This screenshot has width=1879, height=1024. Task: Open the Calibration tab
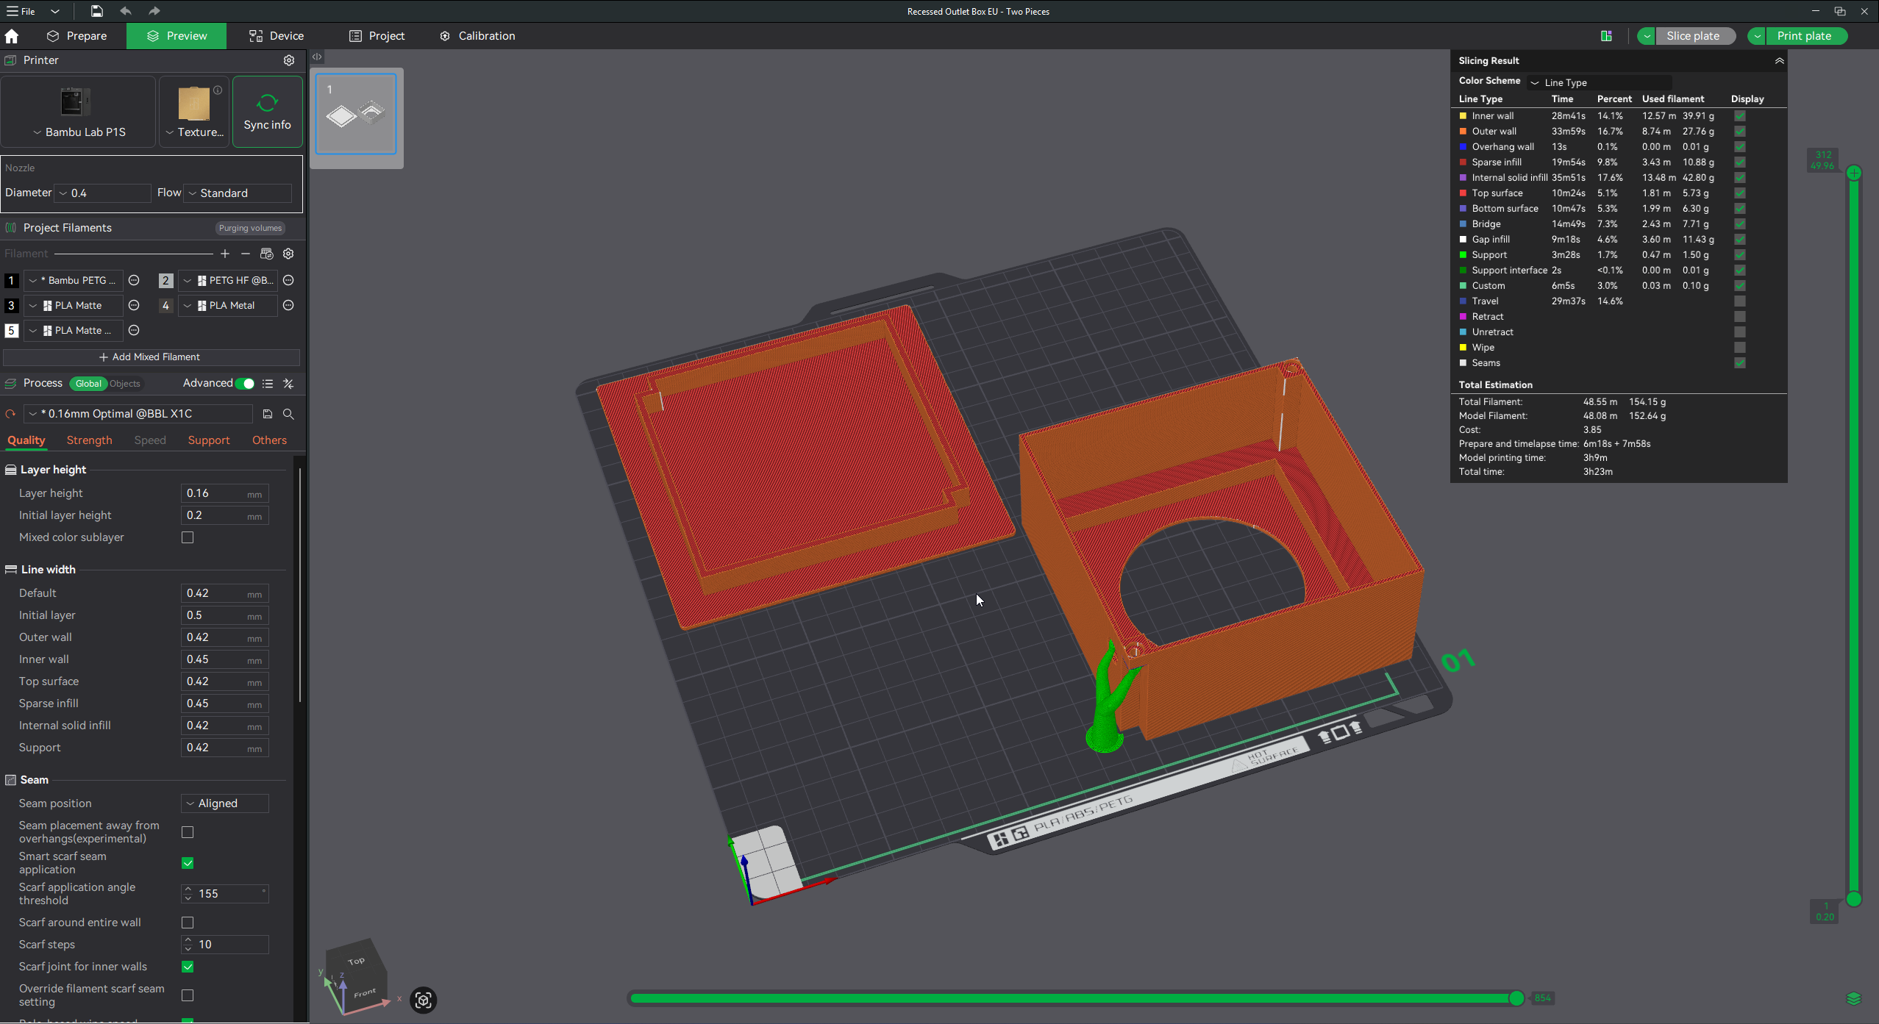[477, 36]
